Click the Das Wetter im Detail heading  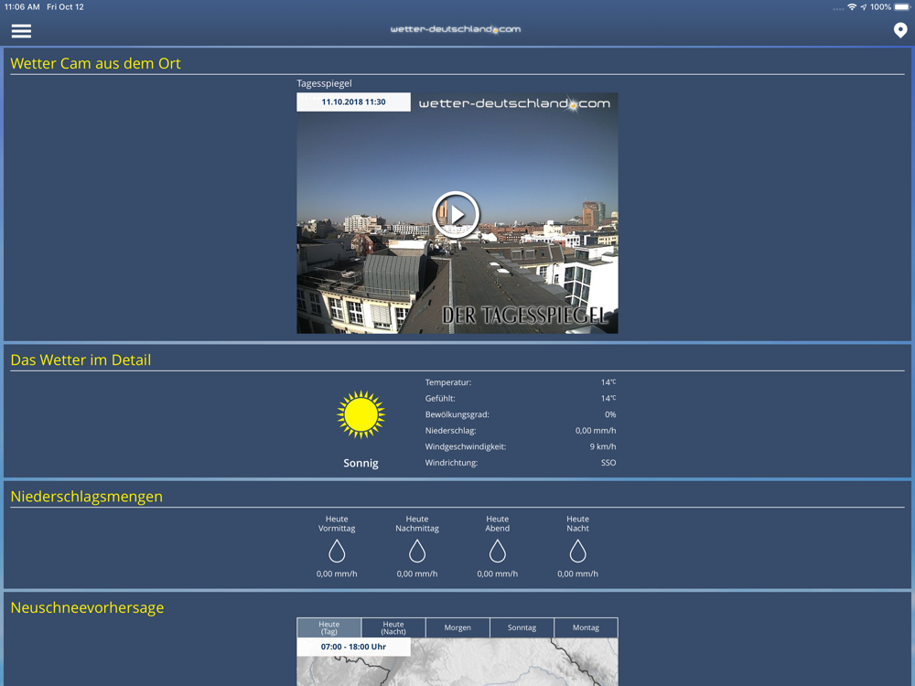tap(81, 359)
